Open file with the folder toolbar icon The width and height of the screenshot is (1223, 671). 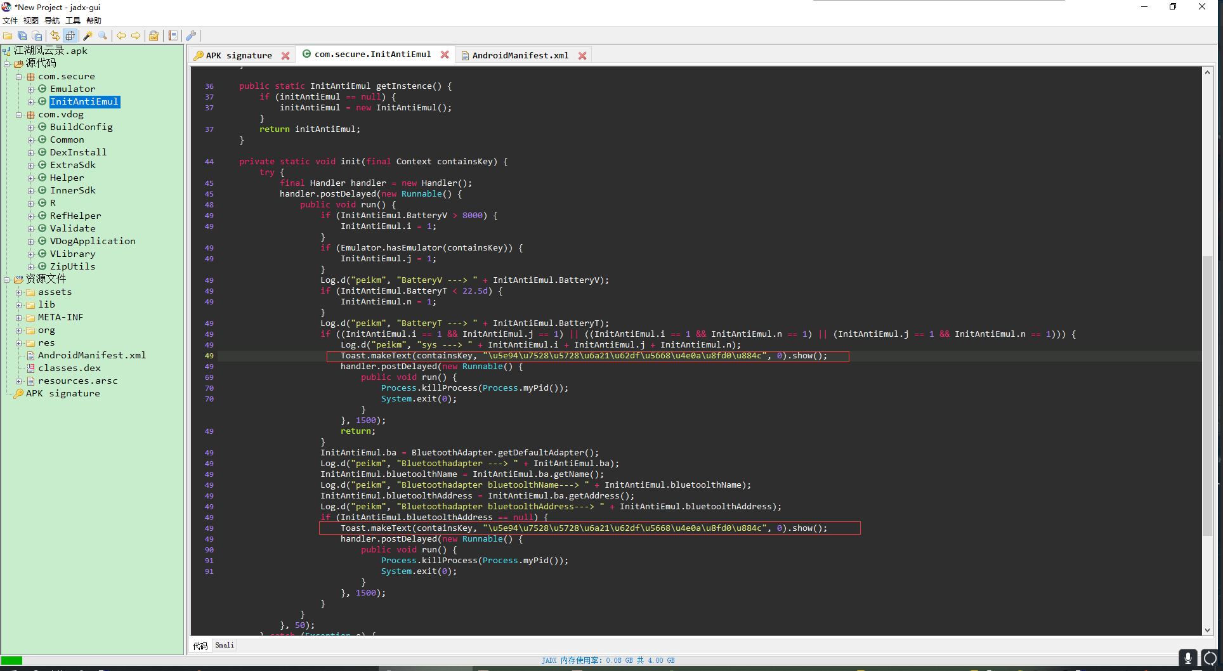click(x=8, y=36)
